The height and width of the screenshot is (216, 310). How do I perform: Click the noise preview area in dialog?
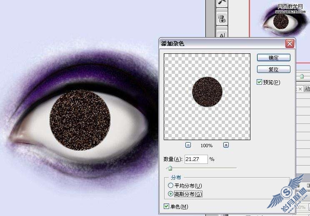tap(207, 97)
